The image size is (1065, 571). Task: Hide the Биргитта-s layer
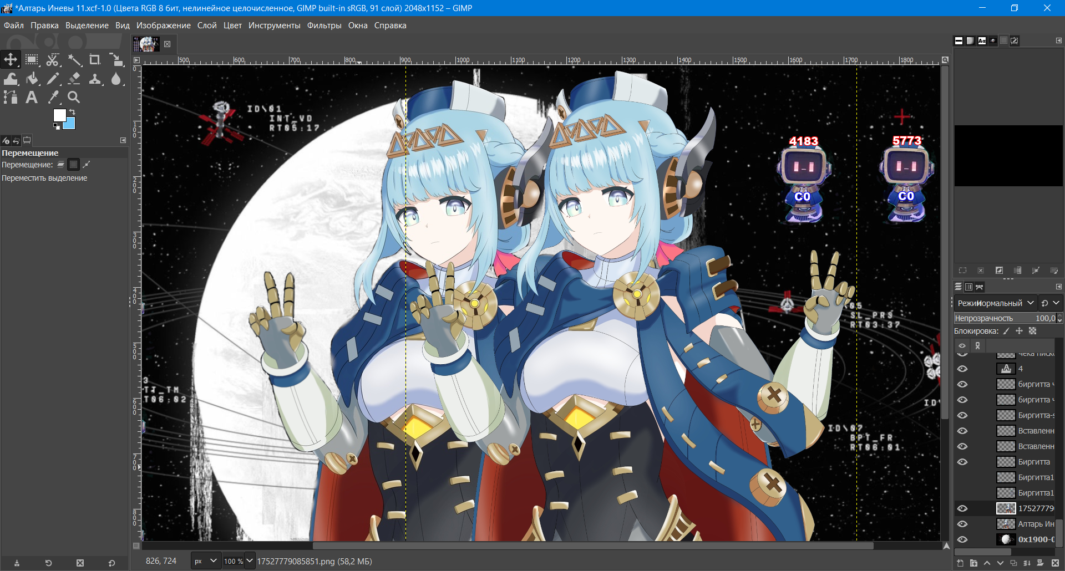(x=962, y=415)
